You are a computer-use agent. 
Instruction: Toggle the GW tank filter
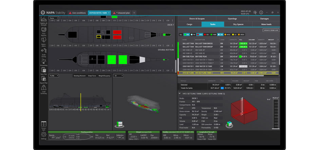pyautogui.click(x=220, y=35)
